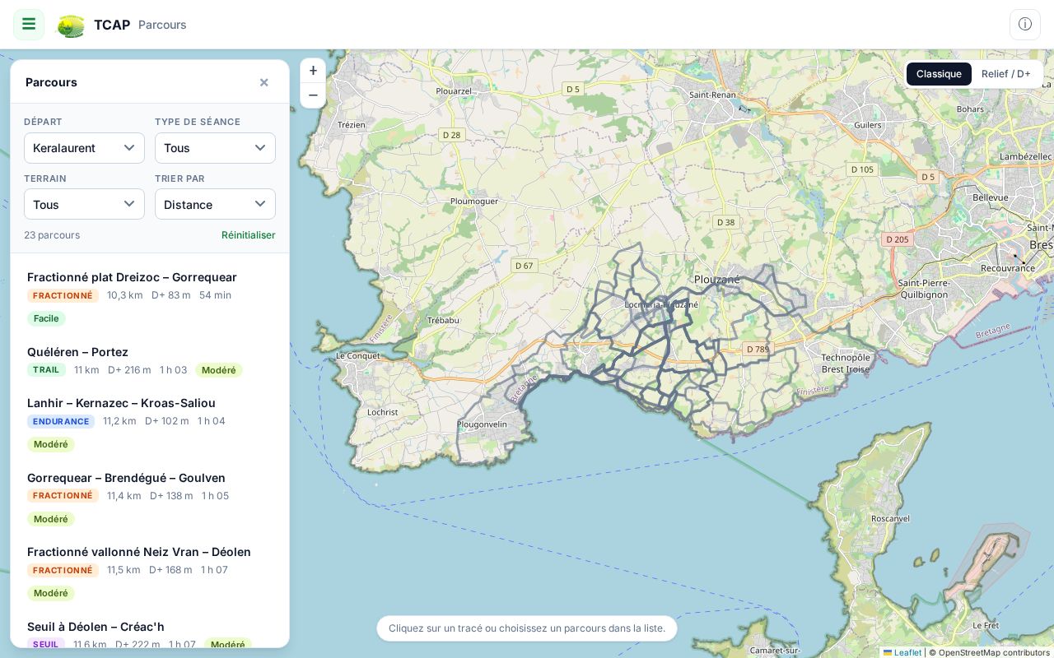
Task: Open OpenStreetMap contributors link
Action: pos(995,652)
